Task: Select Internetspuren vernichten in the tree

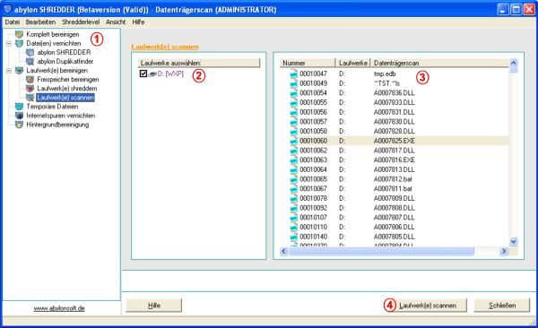Action: (x=61, y=116)
